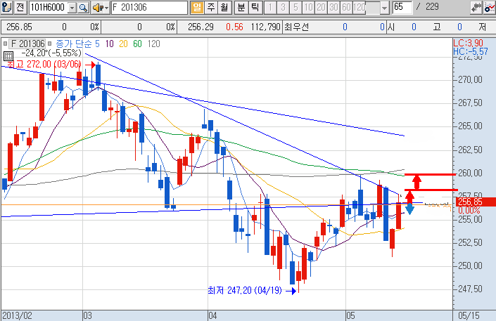The height and width of the screenshot is (321, 496).
Task: Click the F 201306 series label on chart
Action: point(26,44)
